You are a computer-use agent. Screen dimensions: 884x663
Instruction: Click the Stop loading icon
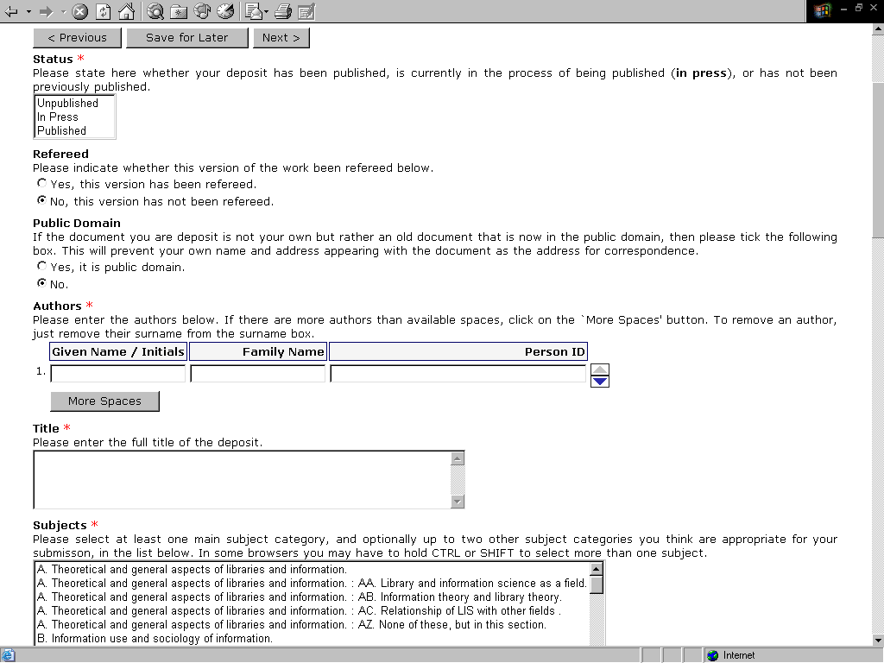point(79,11)
